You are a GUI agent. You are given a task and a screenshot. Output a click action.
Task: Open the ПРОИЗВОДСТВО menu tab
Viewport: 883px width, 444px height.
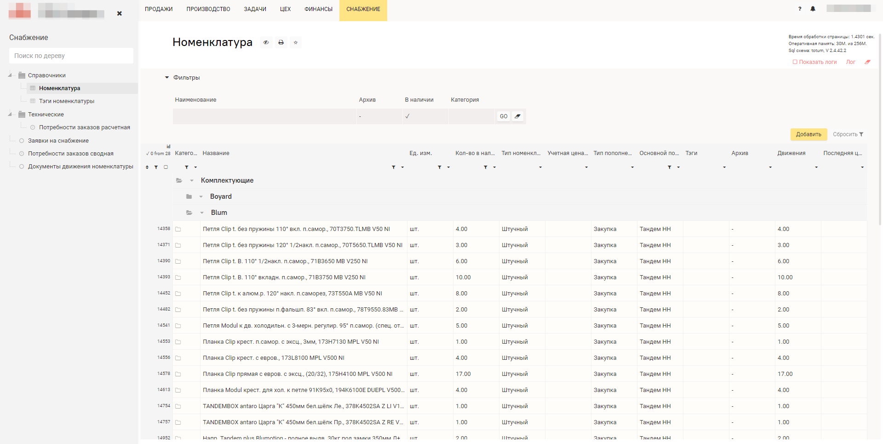tap(208, 9)
